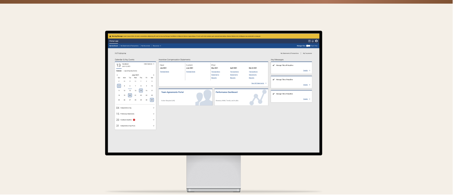Image resolution: width=453 pixels, height=196 pixels.
Task: Select July 20 on the calendar
Action: click(x=130, y=95)
